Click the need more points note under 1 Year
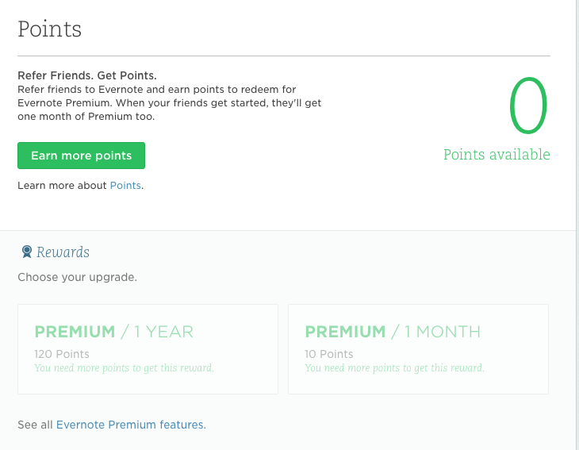The image size is (579, 450). tap(124, 368)
